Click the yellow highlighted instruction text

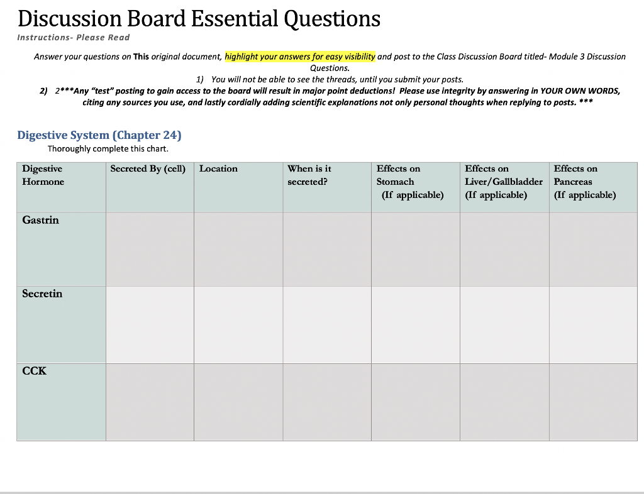300,57
